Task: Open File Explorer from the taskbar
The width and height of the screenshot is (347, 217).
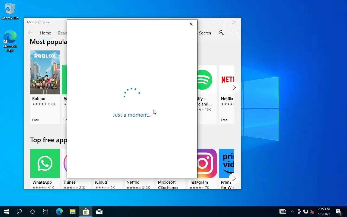Action: [72, 212]
